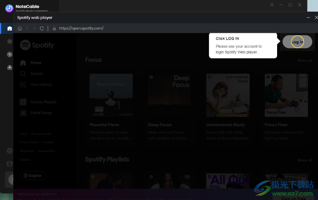The height and width of the screenshot is (200, 318).
Task: Click the Search magnifier icon
Action: [x=23, y=74]
